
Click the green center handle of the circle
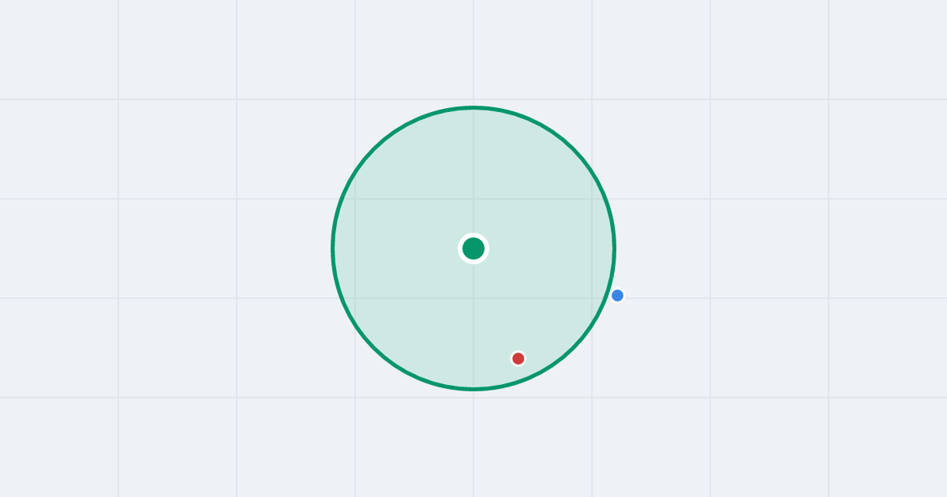[473, 248]
